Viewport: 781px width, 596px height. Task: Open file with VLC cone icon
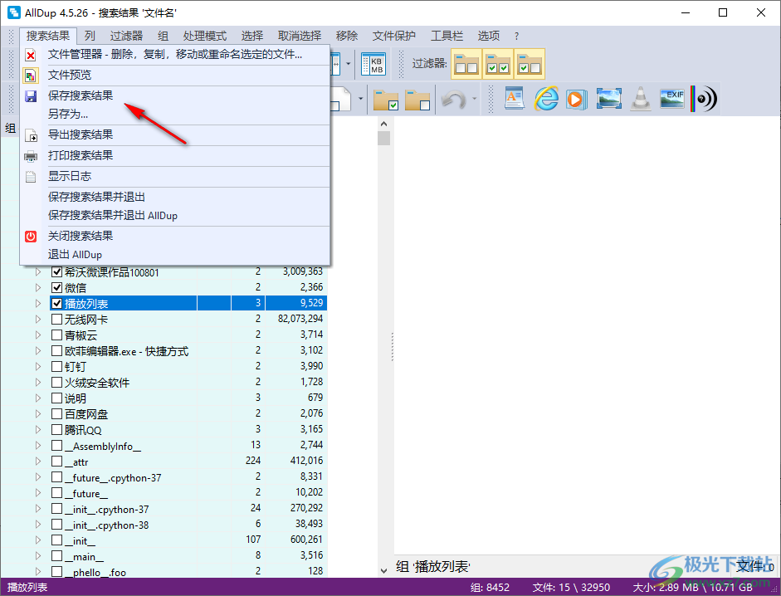pos(640,99)
